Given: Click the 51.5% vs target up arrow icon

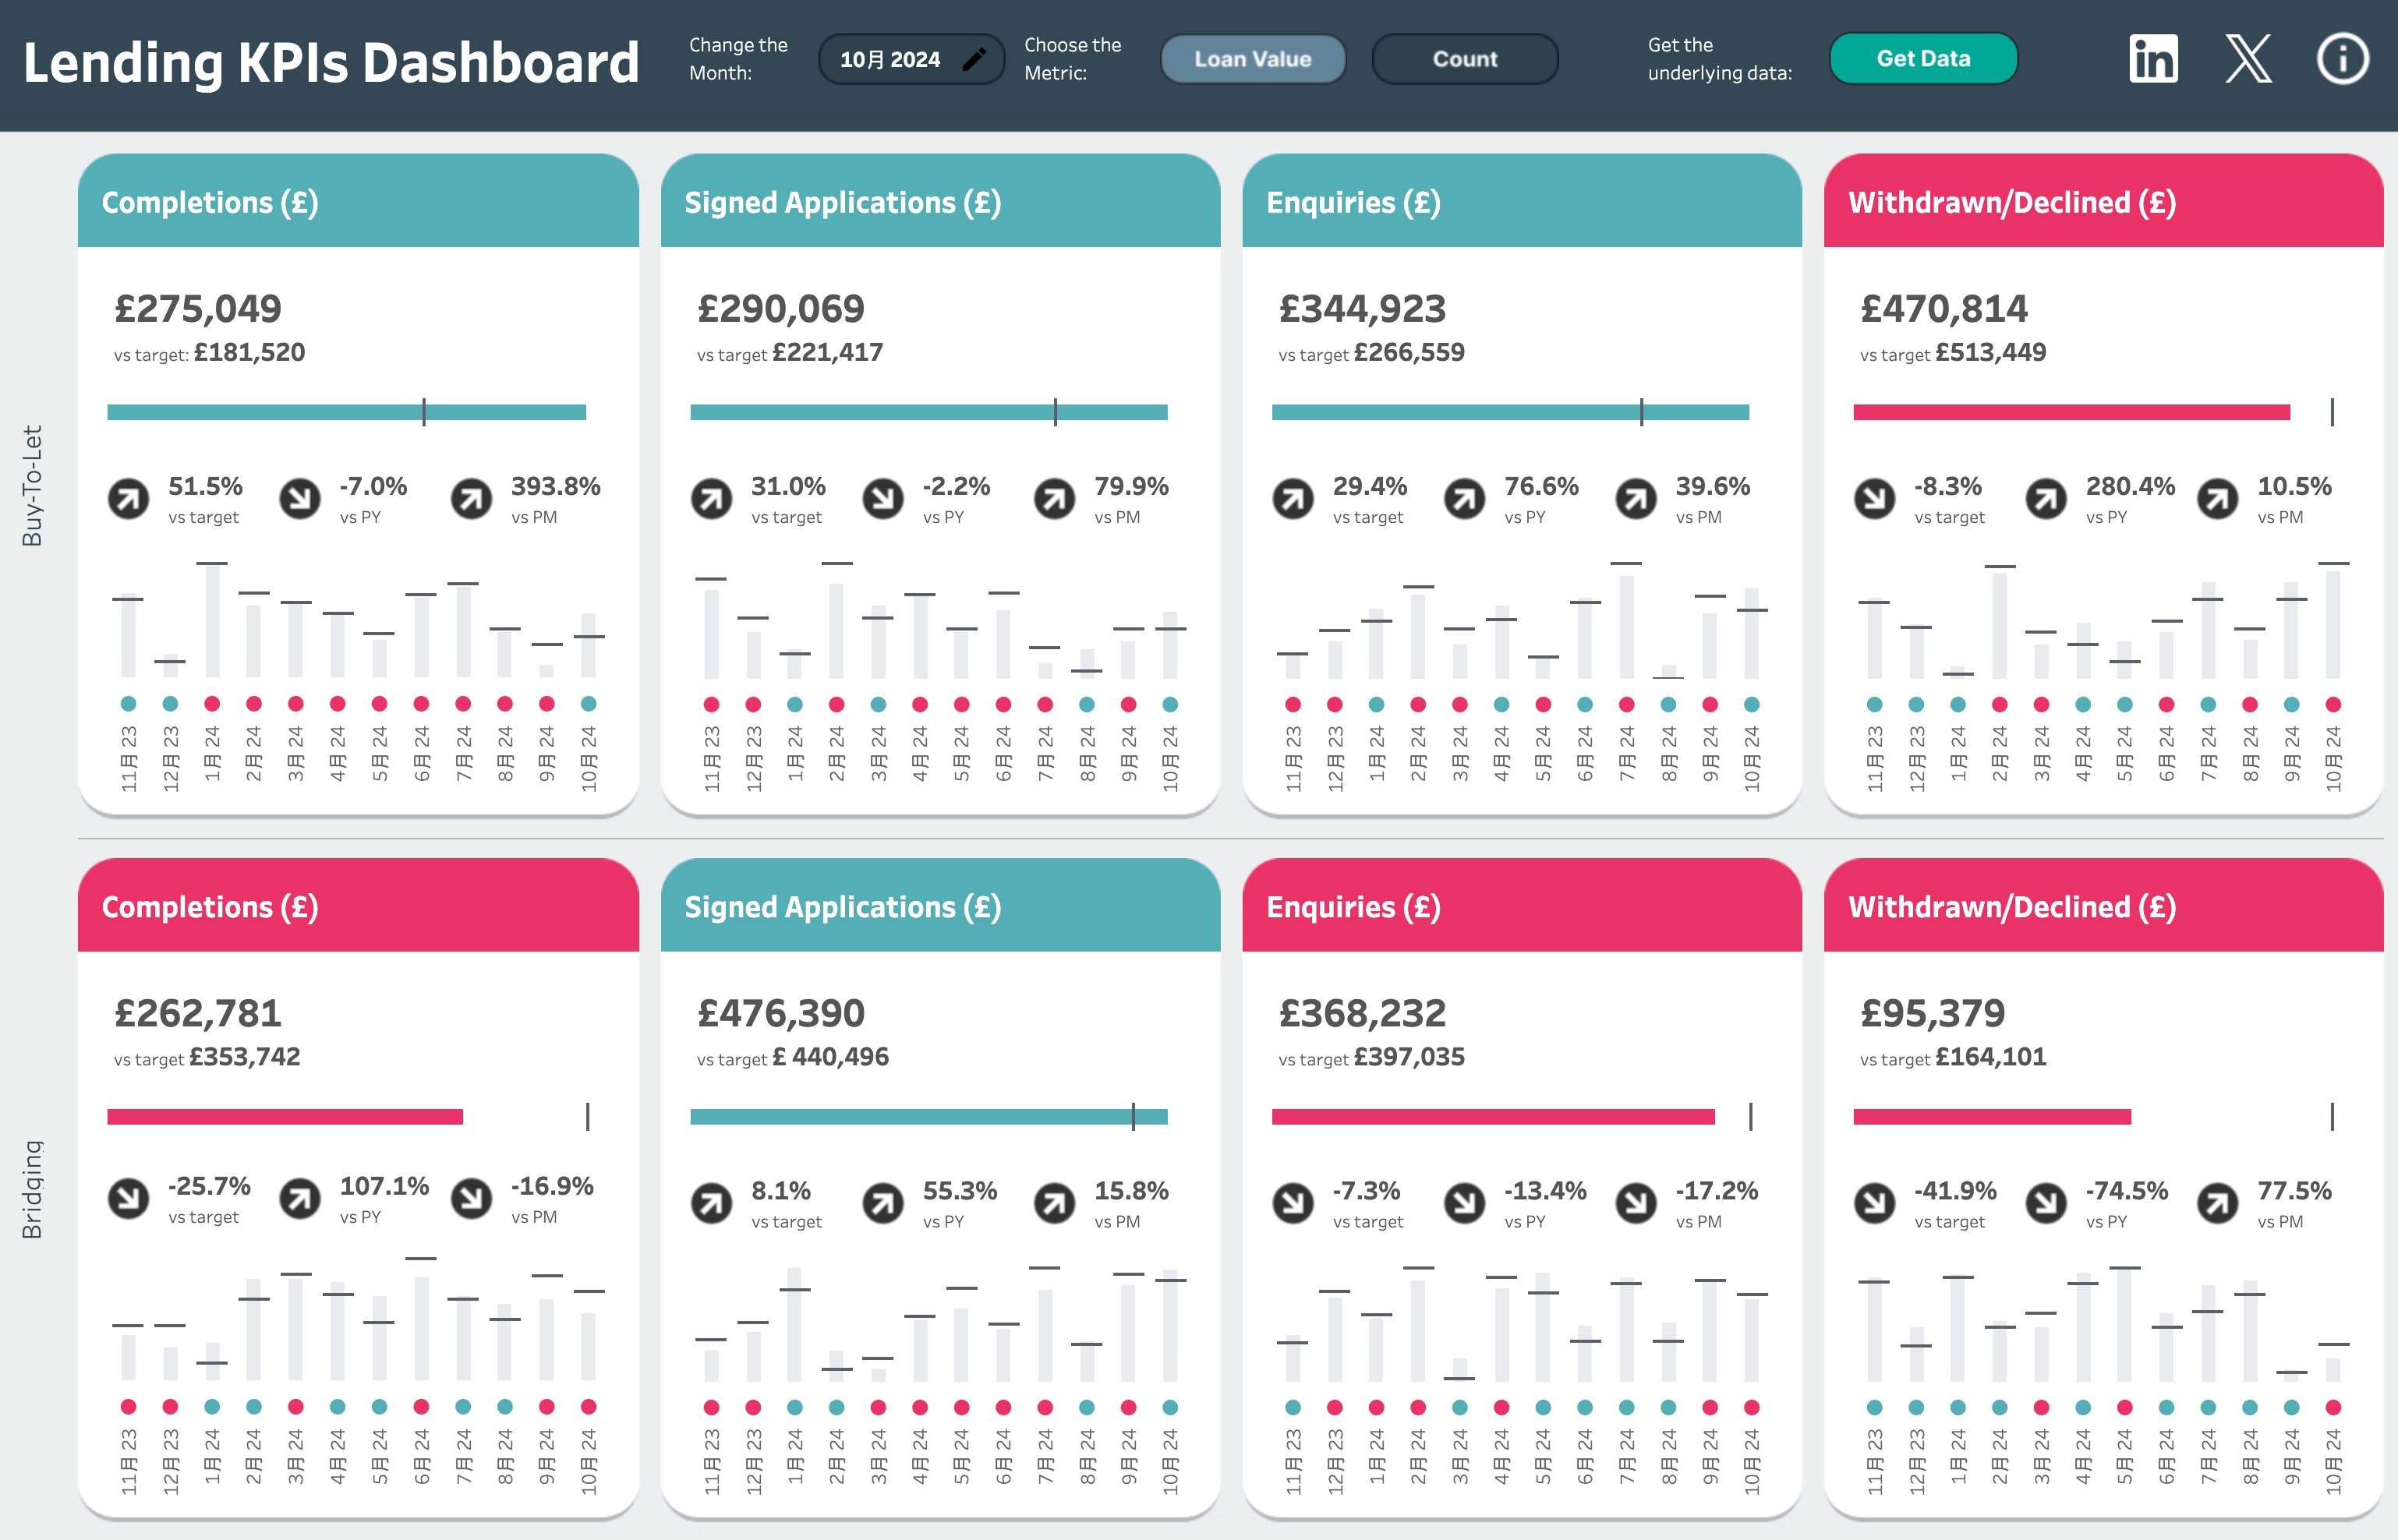Looking at the screenshot, I should (129, 499).
